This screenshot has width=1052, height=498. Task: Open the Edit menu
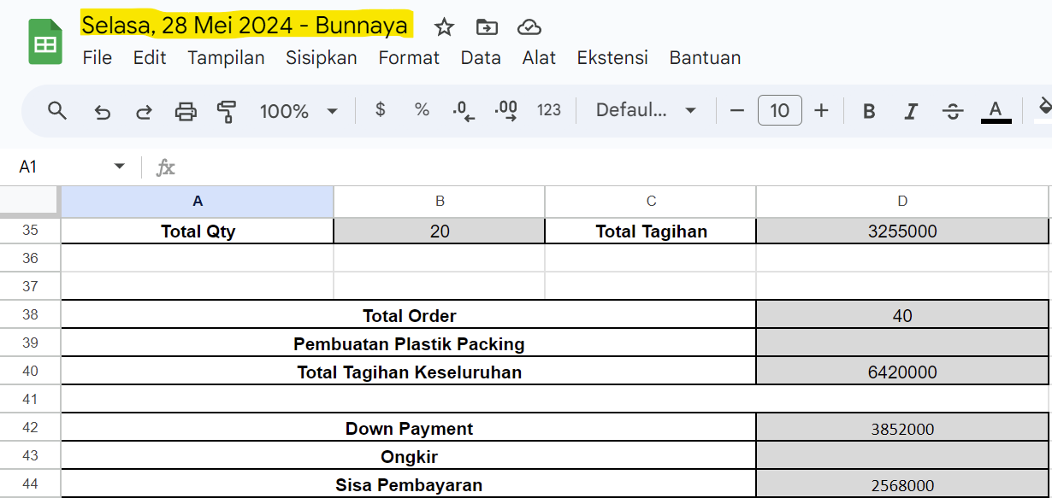(150, 58)
